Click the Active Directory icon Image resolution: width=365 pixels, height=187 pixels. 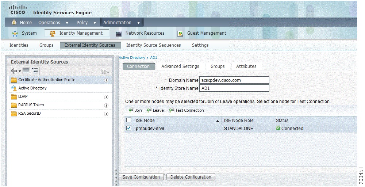[x=14, y=88]
